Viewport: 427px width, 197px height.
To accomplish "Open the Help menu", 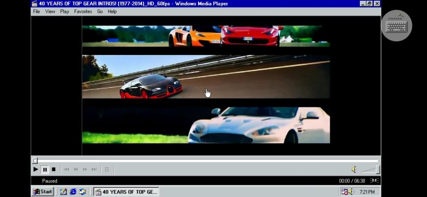I will pos(112,12).
